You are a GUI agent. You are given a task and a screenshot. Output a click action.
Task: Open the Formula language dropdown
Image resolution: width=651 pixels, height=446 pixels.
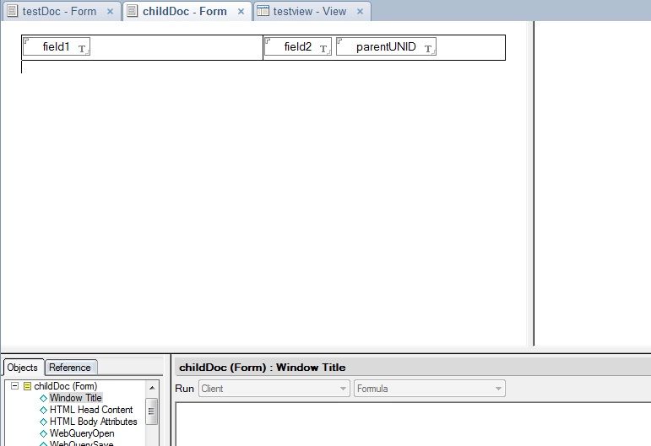tap(429, 389)
